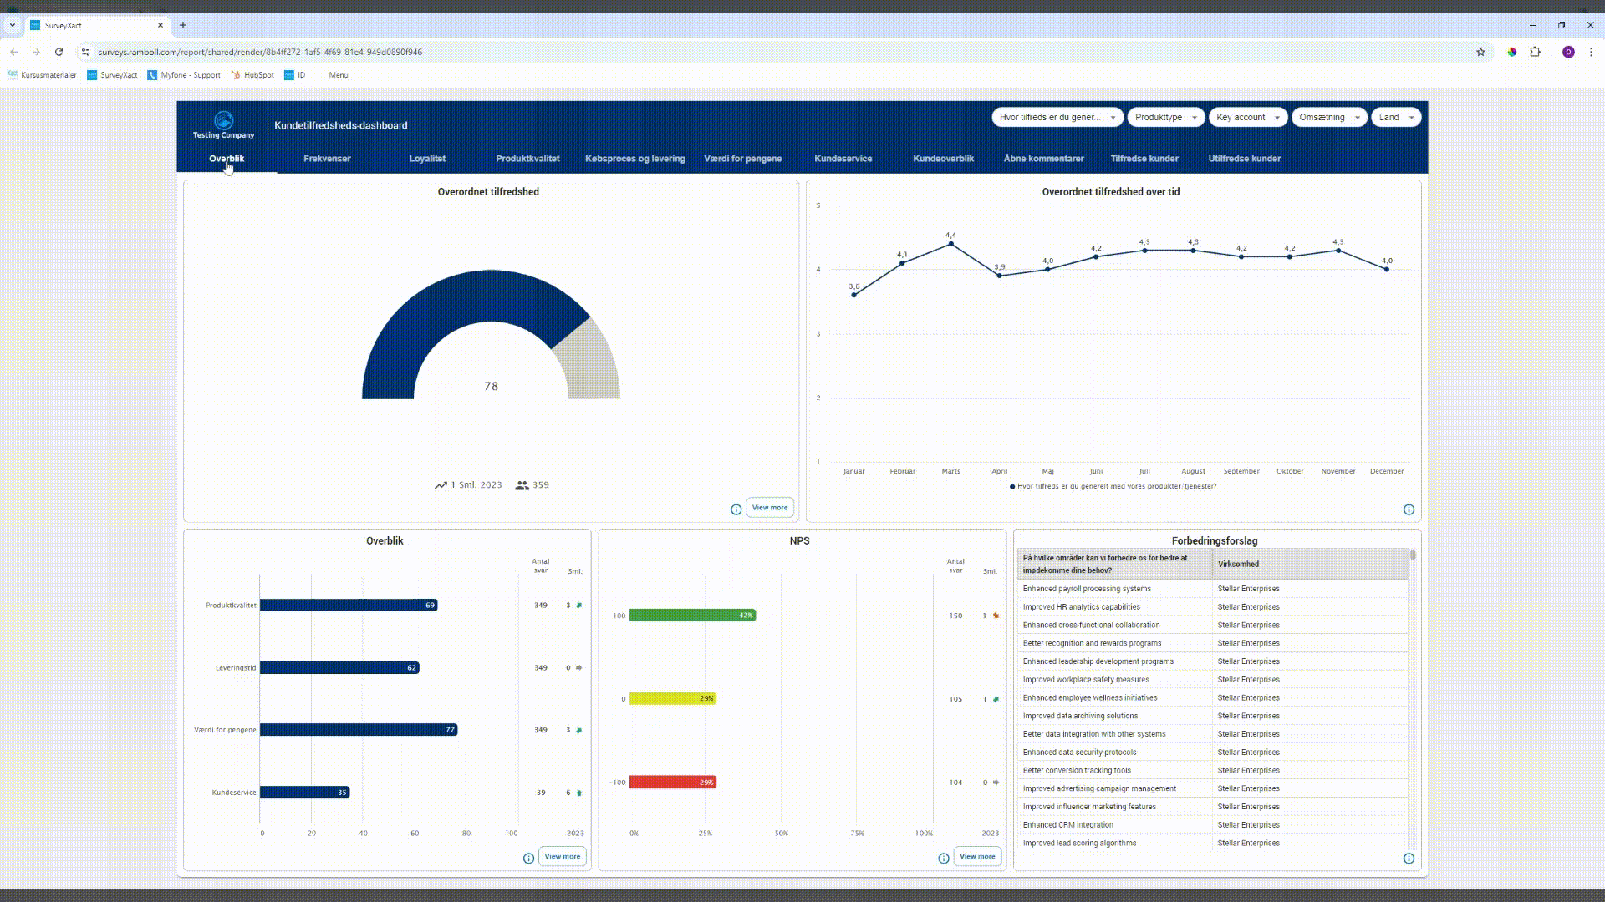
Task: Open Chrome three-dot menu
Action: (1591, 52)
